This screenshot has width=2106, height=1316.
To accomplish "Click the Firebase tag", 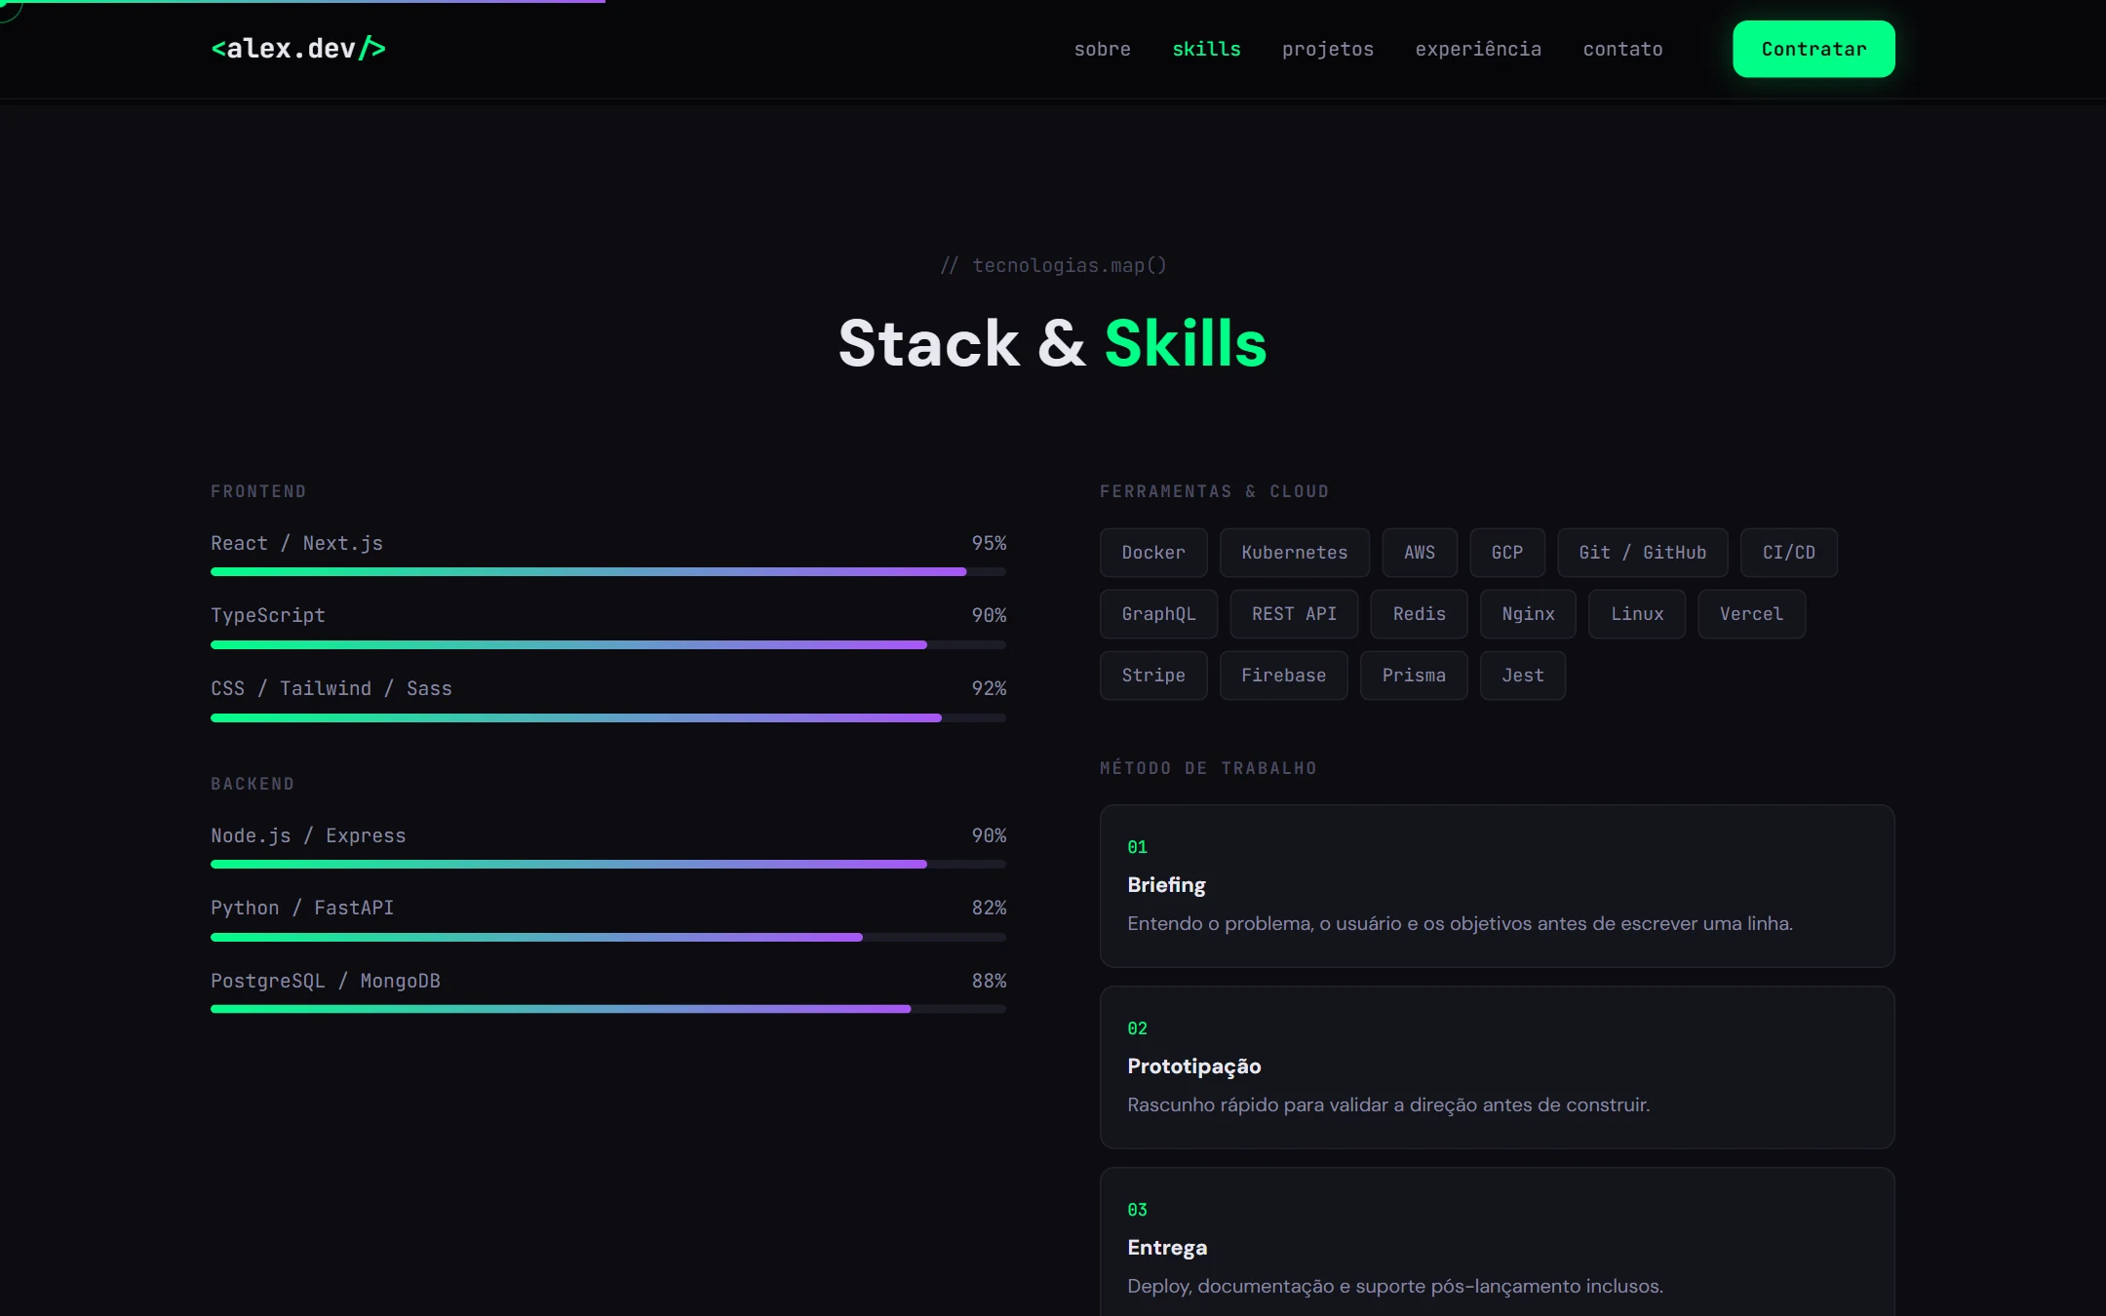I will click(1283, 676).
